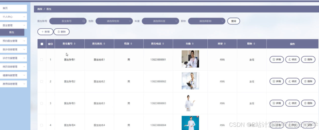
Task: Click 修改 for 医生账号3
Action: [x=292, y=103]
